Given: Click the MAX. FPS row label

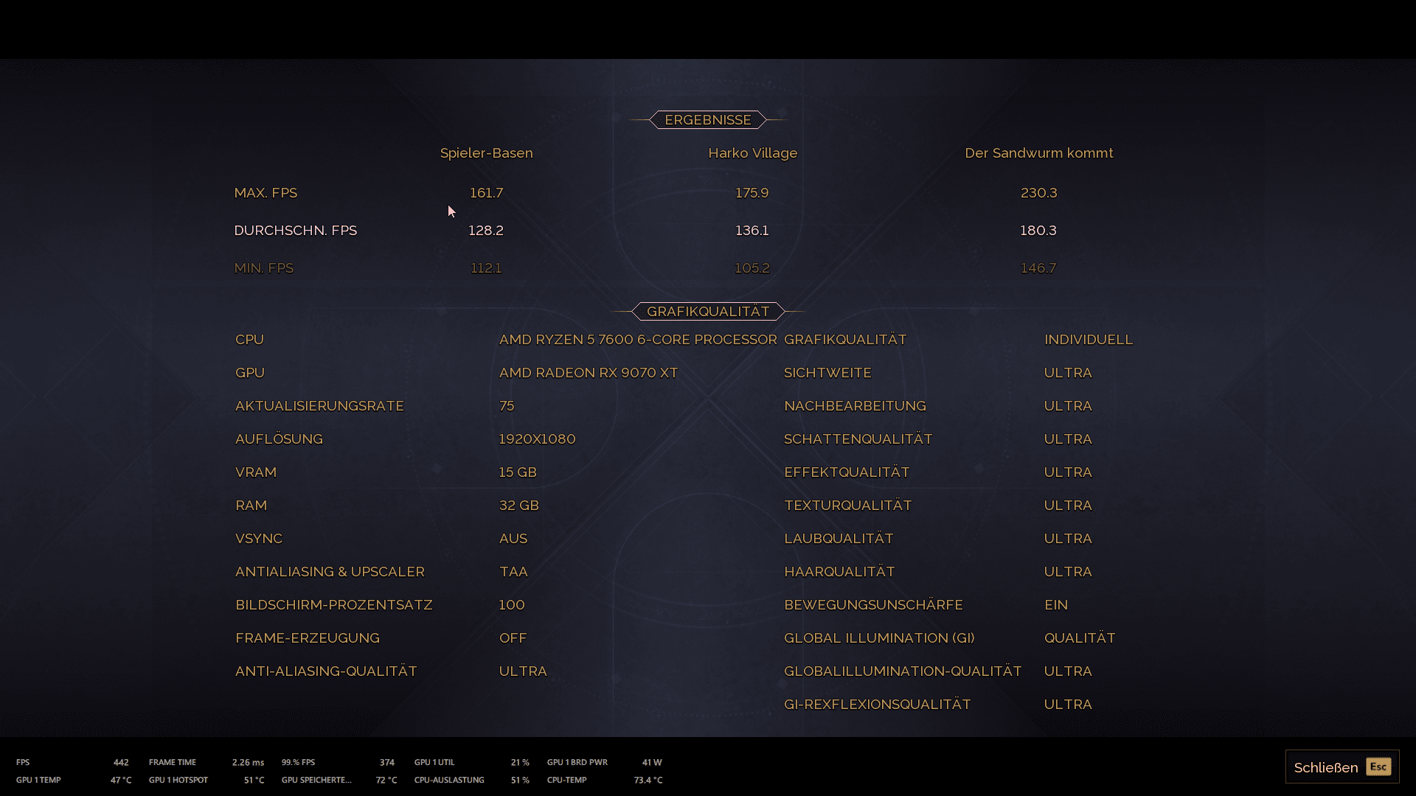Looking at the screenshot, I should pyautogui.click(x=265, y=193).
